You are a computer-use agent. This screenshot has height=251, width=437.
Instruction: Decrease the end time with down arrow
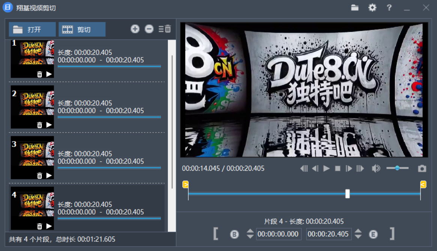click(358, 236)
